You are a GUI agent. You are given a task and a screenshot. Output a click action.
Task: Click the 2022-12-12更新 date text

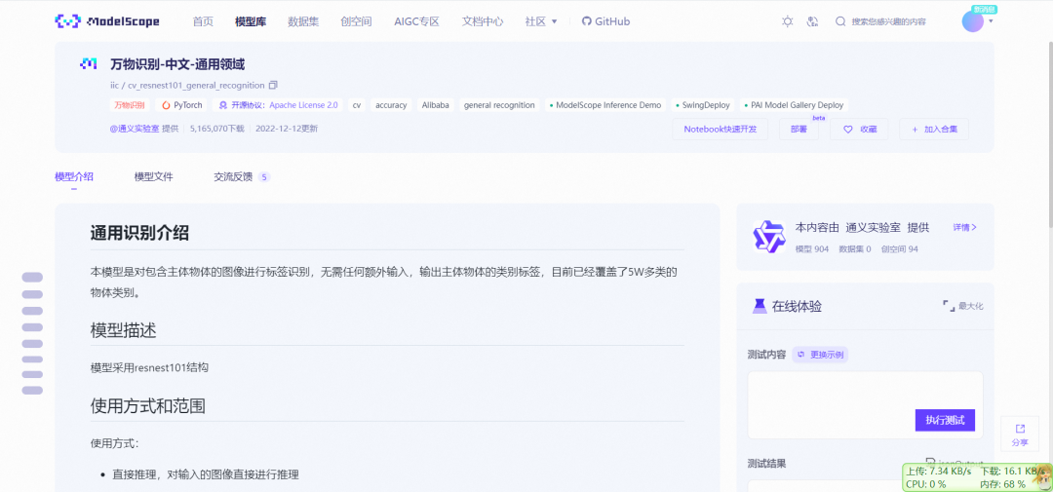(286, 129)
